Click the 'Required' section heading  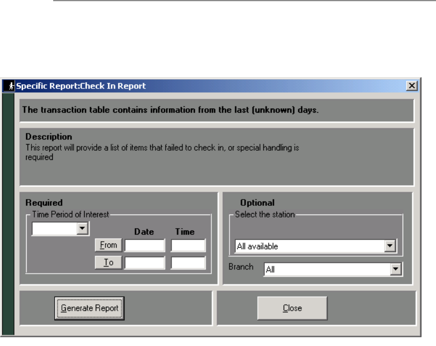coord(44,202)
